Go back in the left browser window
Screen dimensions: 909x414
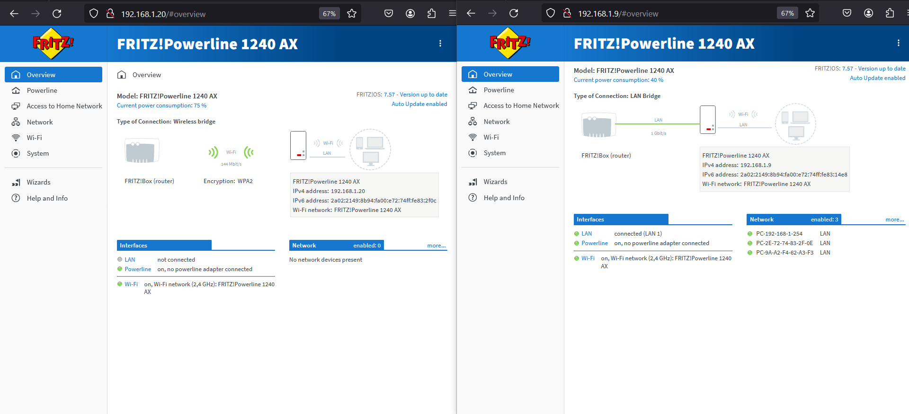pyautogui.click(x=14, y=14)
